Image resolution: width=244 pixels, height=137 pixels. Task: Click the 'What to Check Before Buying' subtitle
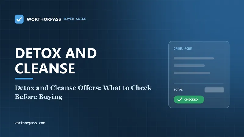pyautogui.click(x=83, y=92)
